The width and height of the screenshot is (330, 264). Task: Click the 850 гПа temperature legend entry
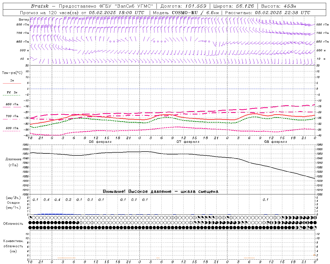[x=12, y=104]
